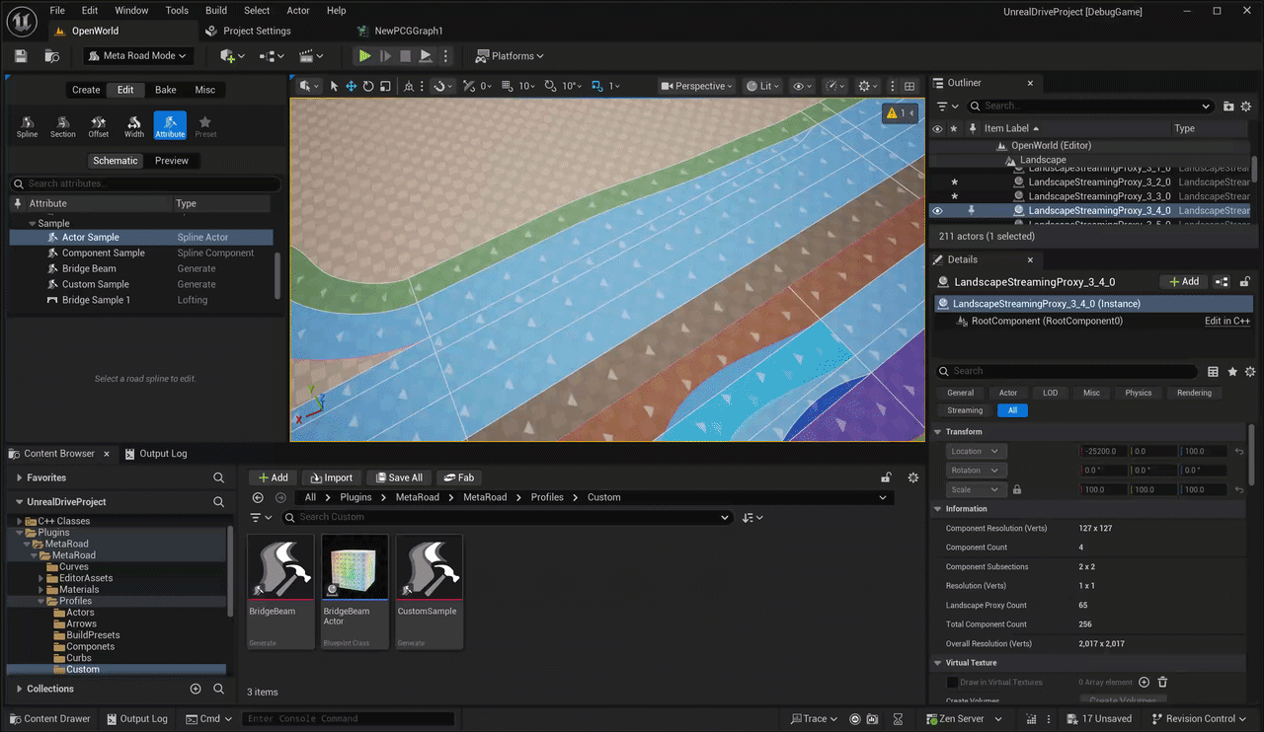Select the viewport Select mode arrow icon
Image resolution: width=1264 pixels, height=732 pixels.
(x=334, y=86)
